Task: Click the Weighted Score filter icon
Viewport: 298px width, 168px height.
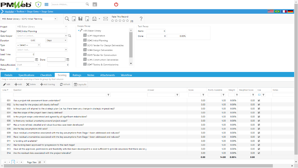Action: point(253,95)
